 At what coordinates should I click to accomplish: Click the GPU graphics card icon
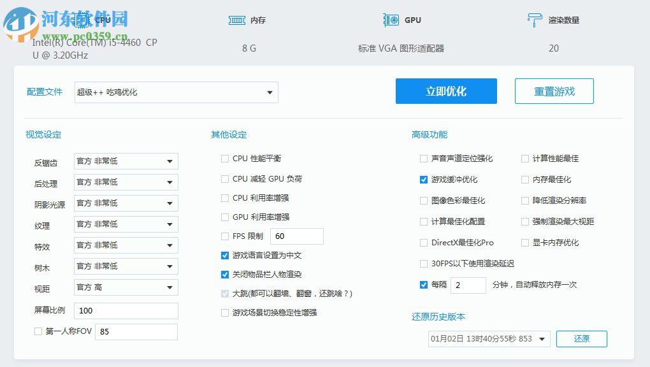(x=389, y=20)
